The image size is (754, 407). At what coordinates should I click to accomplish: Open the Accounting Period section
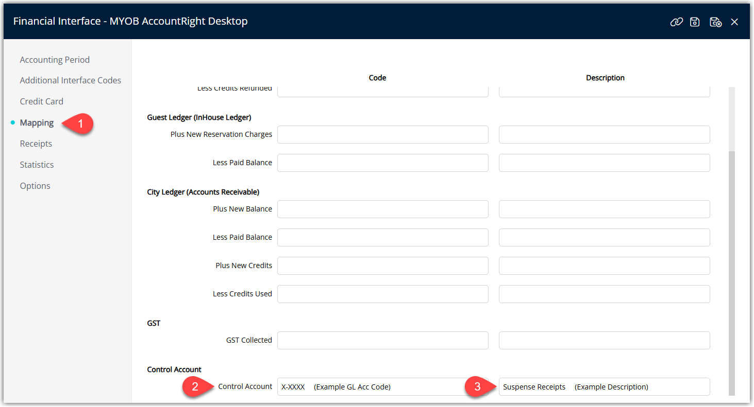point(55,60)
